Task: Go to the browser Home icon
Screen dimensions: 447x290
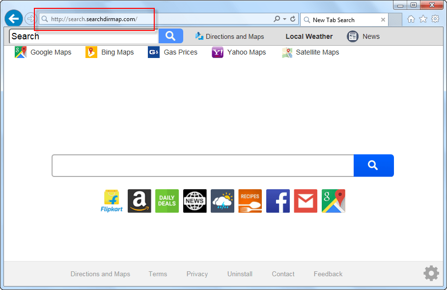Action: click(x=411, y=19)
